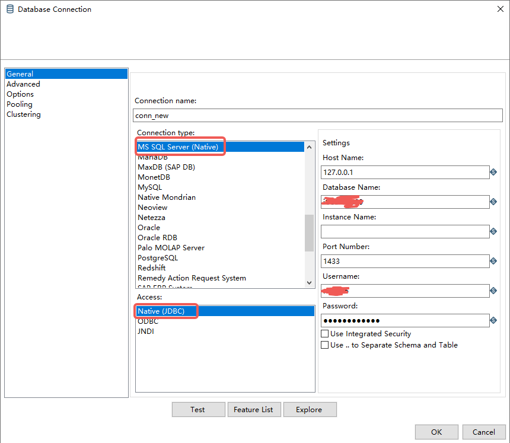Image resolution: width=510 pixels, height=443 pixels.
Task: Click variable icon beside Password field
Action: click(x=493, y=320)
